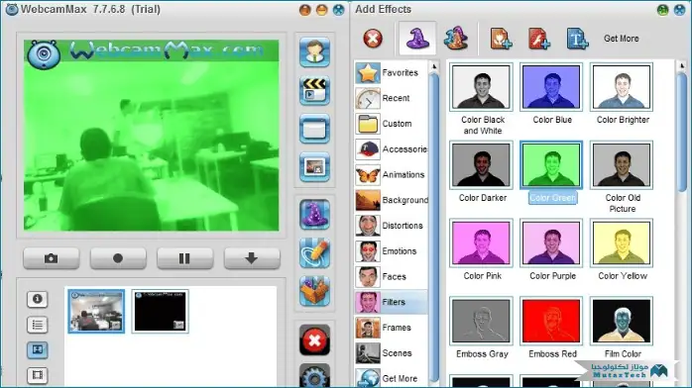
Task: Open the Emotions category
Action: click(391, 251)
